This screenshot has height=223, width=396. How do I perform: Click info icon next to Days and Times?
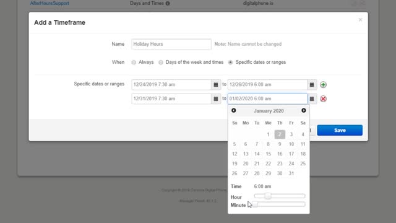click(x=168, y=3)
